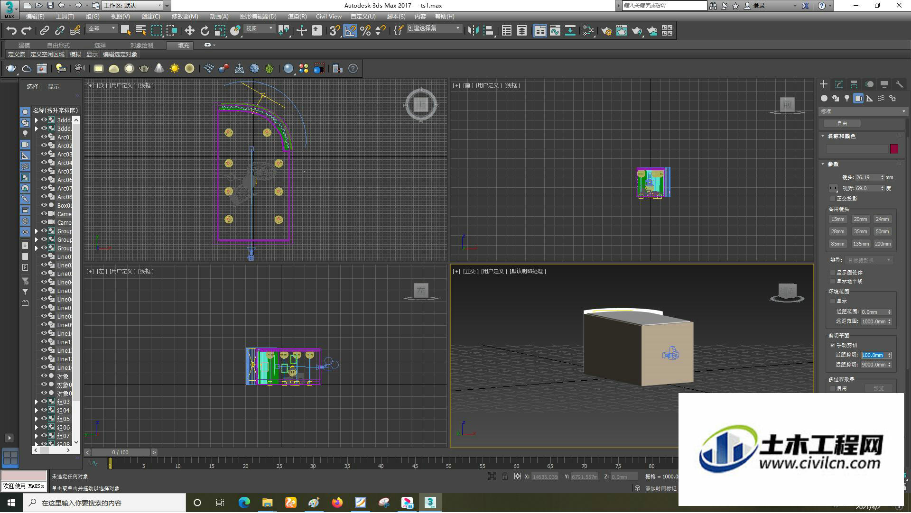The height and width of the screenshot is (513, 911).
Task: Activate Select and Scale tool
Action: (x=220, y=31)
